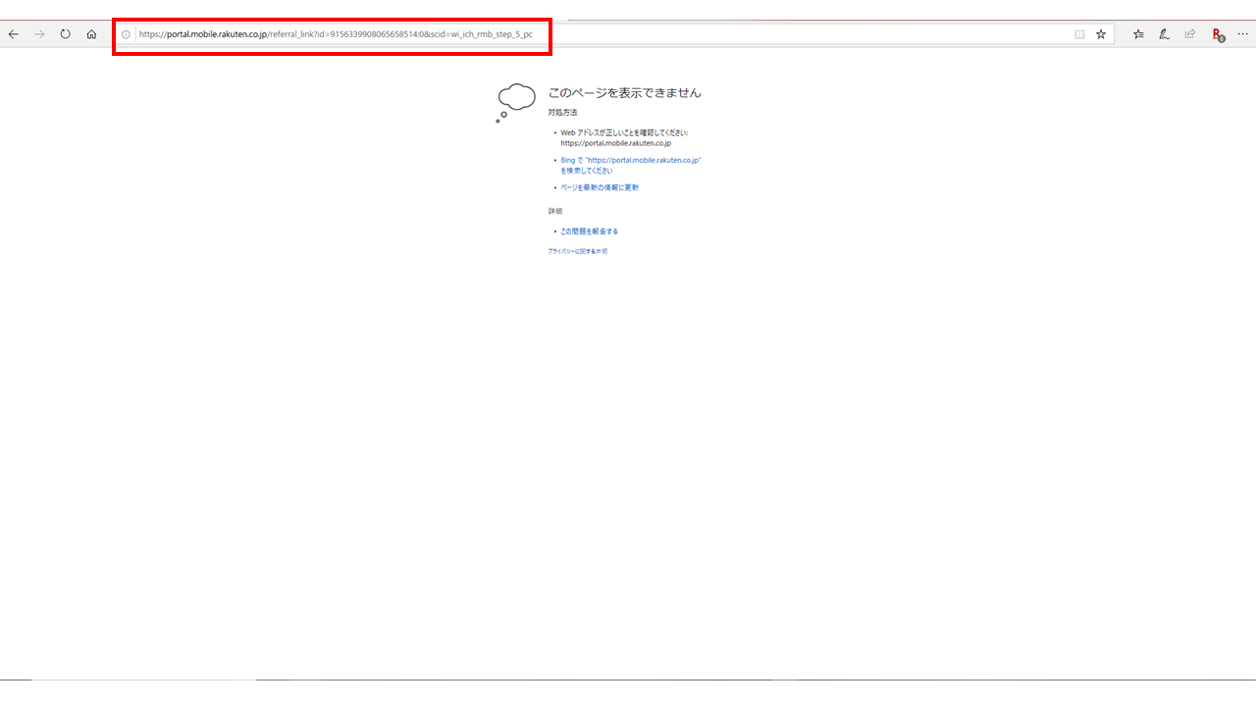This screenshot has height=706, width=1256.
Task: Click the 対処方法 heading text
Action: pos(563,113)
